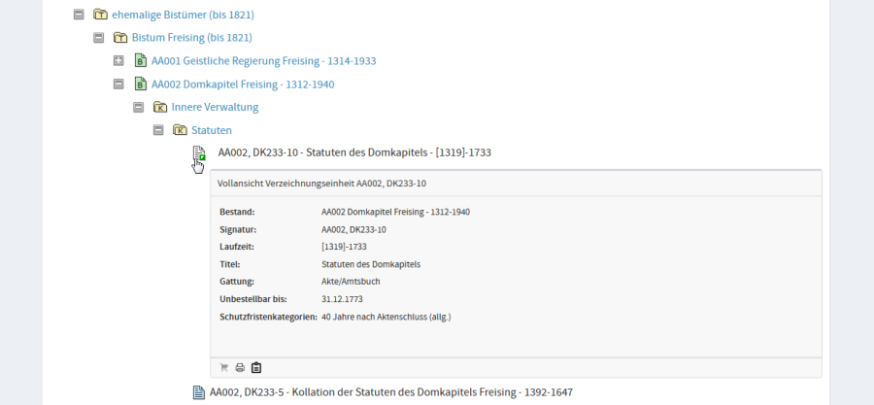Expand AA001 Geistliche Regierung Freising node
This screenshot has width=874, height=405.
coord(118,61)
